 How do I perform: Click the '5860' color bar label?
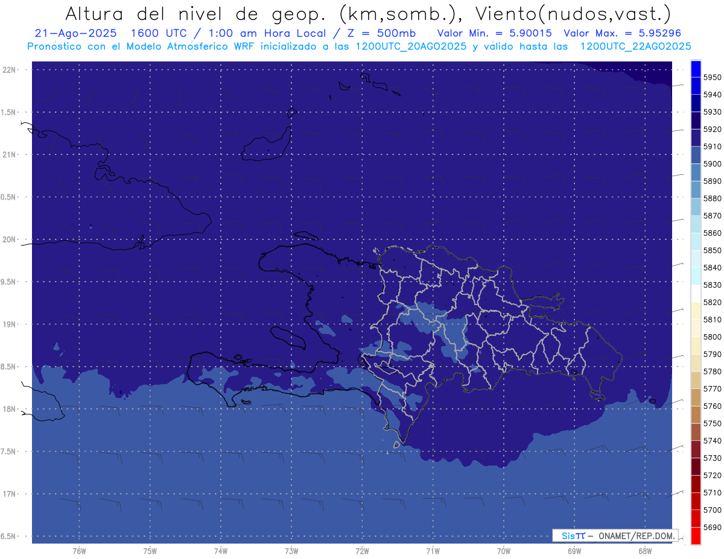click(713, 233)
